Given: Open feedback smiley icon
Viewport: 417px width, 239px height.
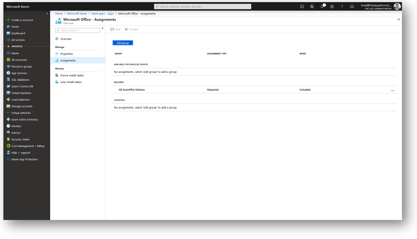Looking at the screenshot, I should pos(352,6).
